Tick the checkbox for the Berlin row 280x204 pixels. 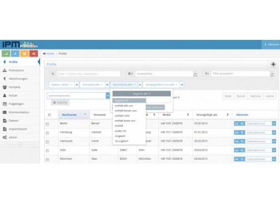tap(47, 124)
